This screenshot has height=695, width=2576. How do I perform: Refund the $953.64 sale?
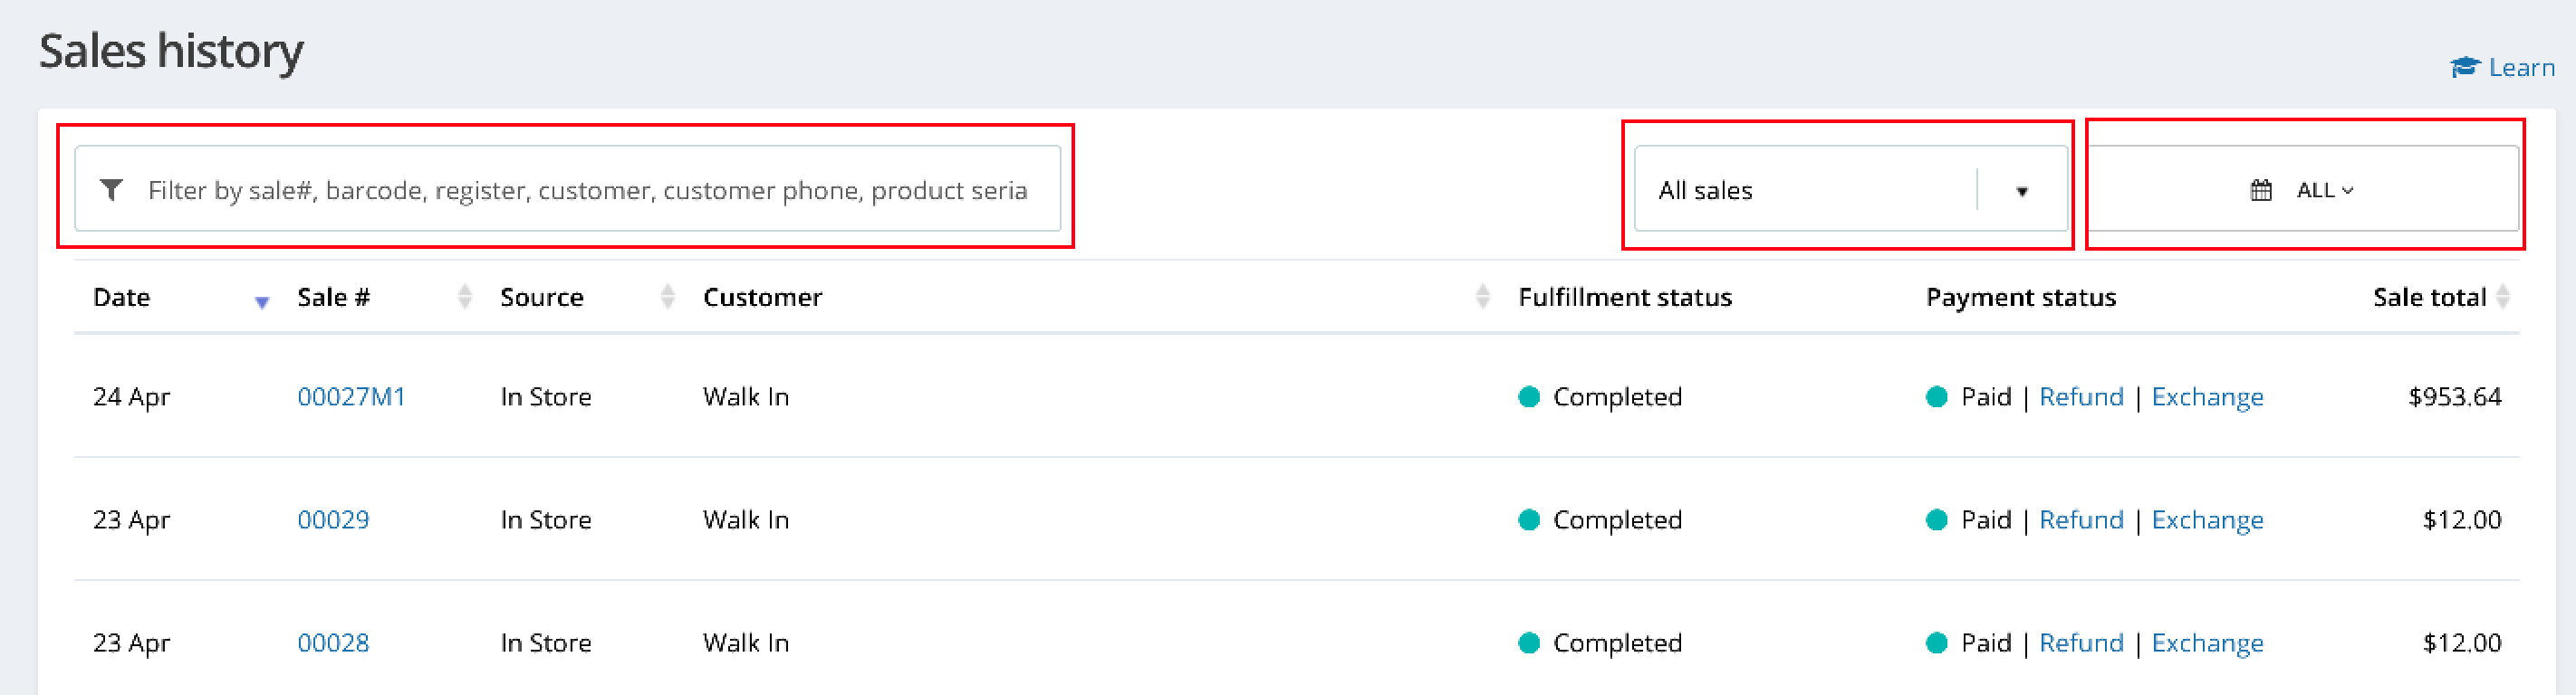(2081, 396)
